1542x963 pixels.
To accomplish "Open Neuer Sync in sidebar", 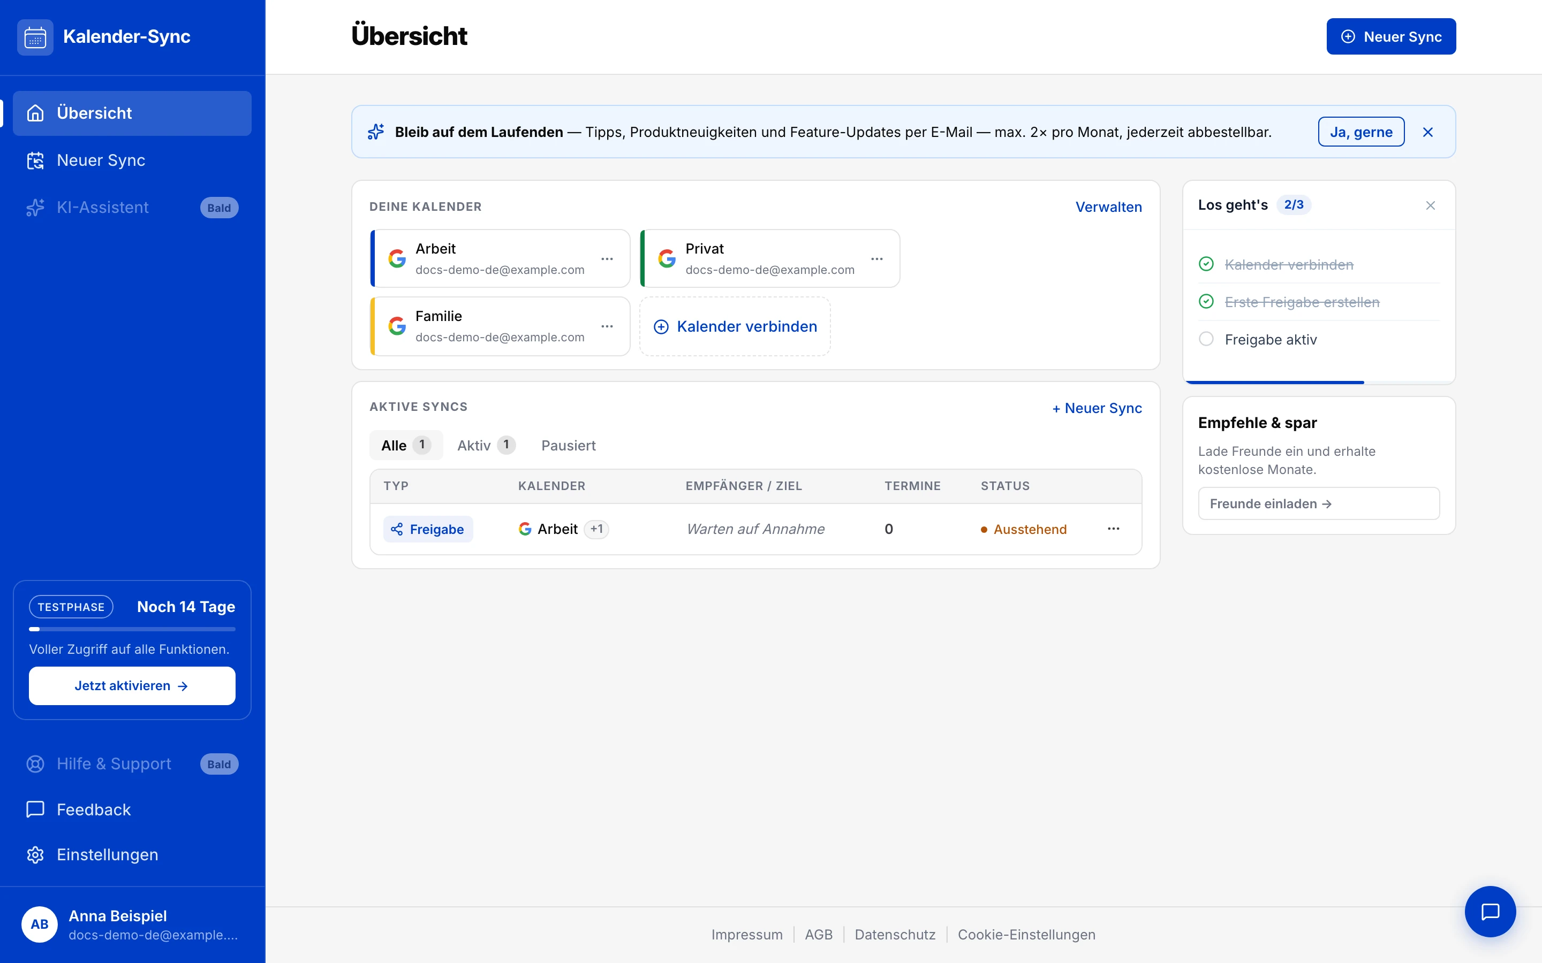I will (132, 160).
